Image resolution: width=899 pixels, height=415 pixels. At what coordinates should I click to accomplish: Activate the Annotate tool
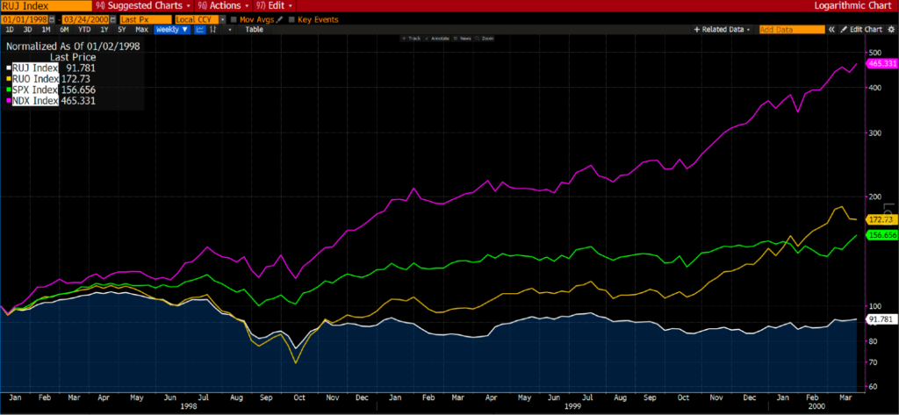tap(439, 39)
